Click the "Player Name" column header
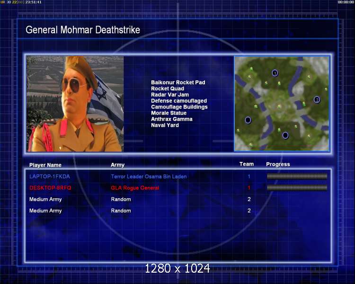Screen dimensions: 355x284 tap(45, 165)
